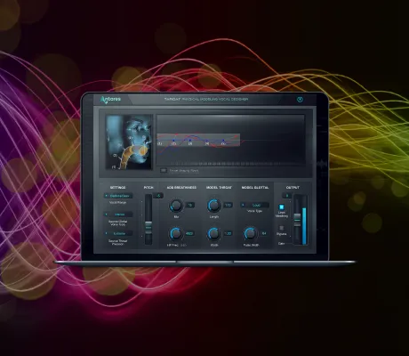409x356 pixels.
Task: Click the Model Throat Width knob
Action: [x=213, y=234]
